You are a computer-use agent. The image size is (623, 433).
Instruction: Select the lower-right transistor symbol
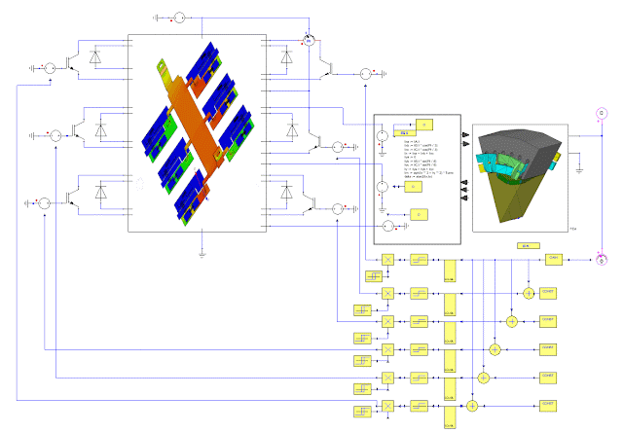coord(310,203)
